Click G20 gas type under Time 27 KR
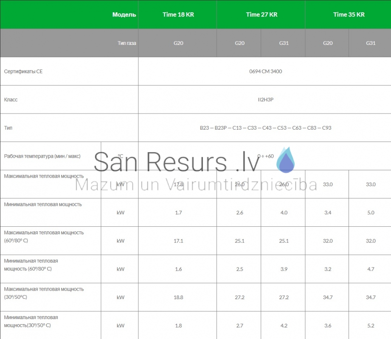 [239, 43]
